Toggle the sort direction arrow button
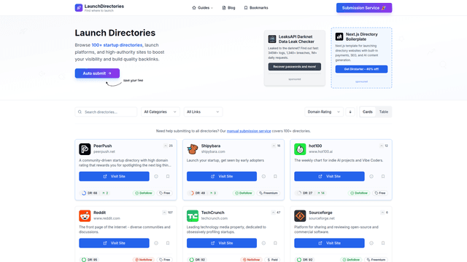The width and height of the screenshot is (467, 262). tap(350, 112)
